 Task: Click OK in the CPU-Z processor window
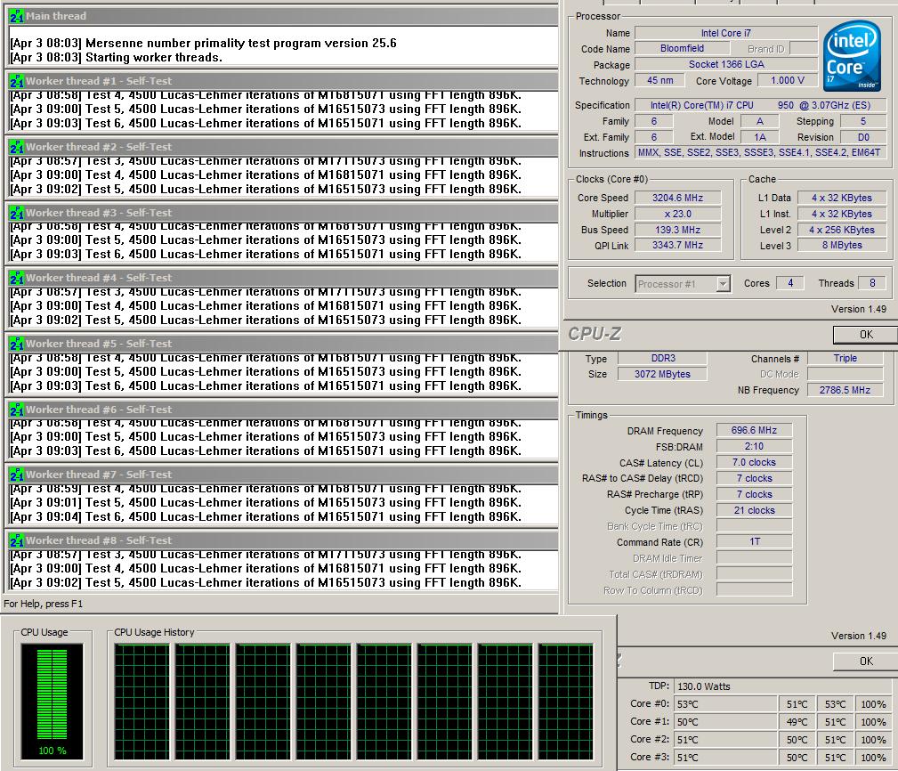[x=866, y=335]
